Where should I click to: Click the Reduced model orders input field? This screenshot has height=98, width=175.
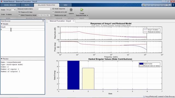point(44,9)
